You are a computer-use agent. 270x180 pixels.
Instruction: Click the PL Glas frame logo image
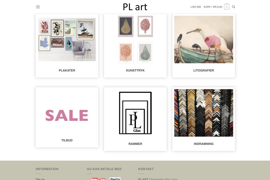tap(135, 113)
